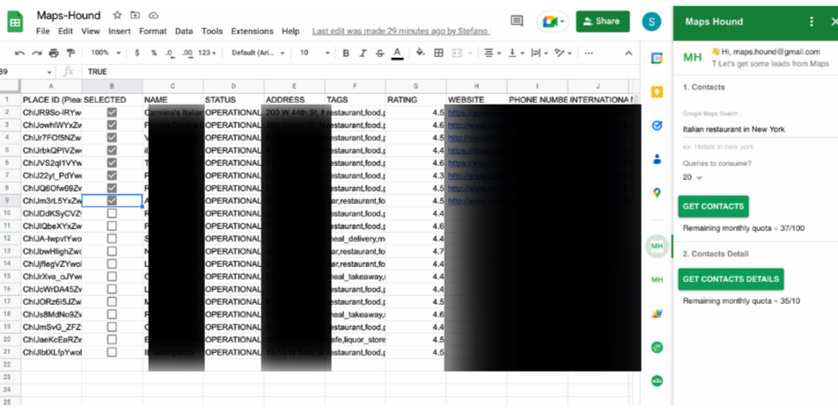Check the SELECTED checkbox in row 10

point(112,213)
